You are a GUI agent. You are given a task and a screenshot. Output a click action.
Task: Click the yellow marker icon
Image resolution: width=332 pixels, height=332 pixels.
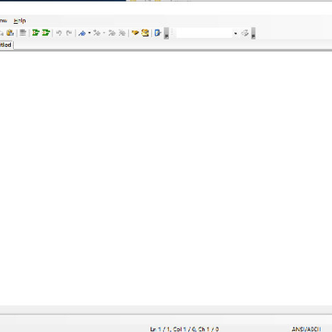tap(135, 33)
